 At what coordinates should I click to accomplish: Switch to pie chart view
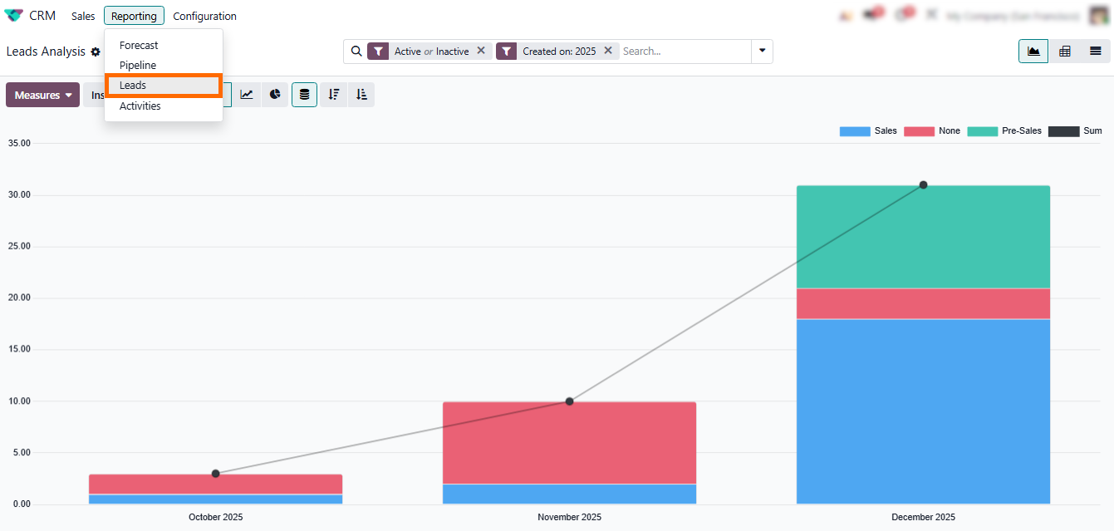pyautogui.click(x=275, y=95)
